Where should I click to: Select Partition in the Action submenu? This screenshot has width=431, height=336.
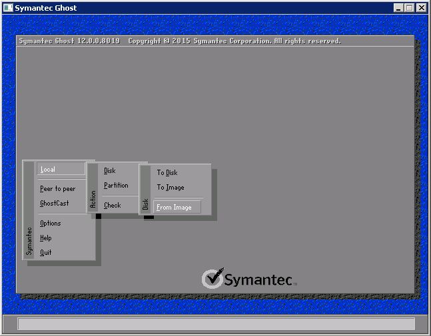[116, 185]
